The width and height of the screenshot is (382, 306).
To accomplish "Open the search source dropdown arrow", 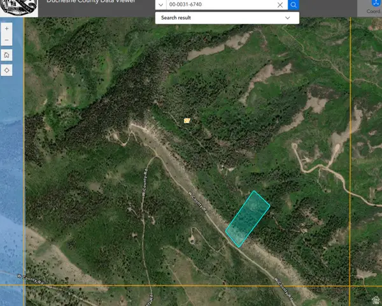I will [x=161, y=4].
